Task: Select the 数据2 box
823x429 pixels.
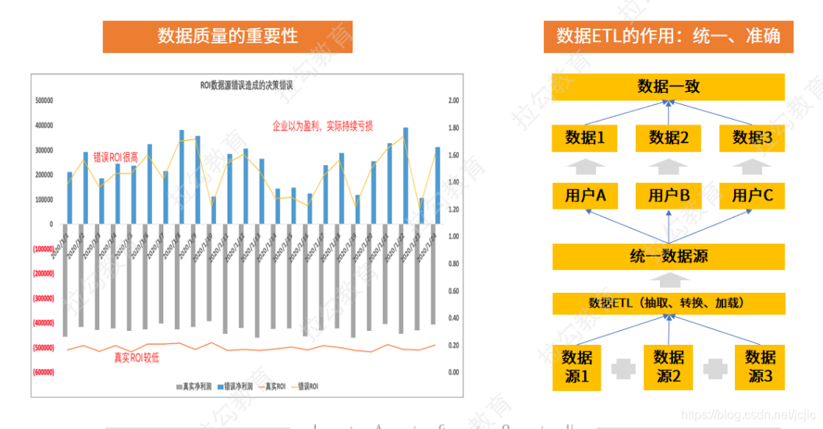Action: (x=669, y=139)
